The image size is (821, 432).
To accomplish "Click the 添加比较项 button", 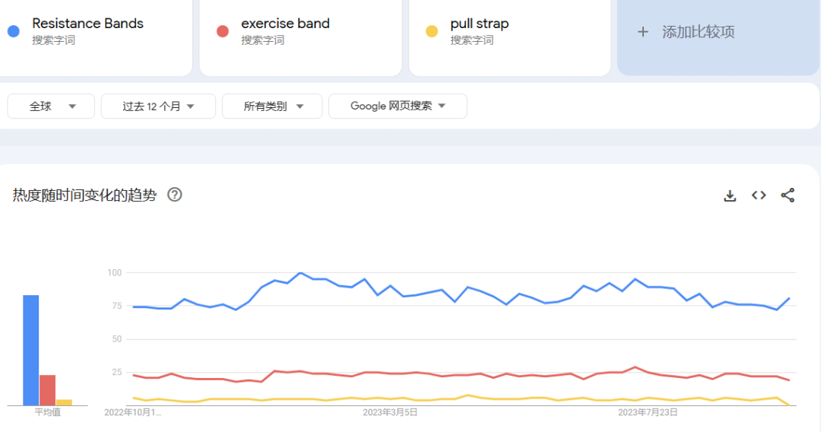I will (698, 32).
